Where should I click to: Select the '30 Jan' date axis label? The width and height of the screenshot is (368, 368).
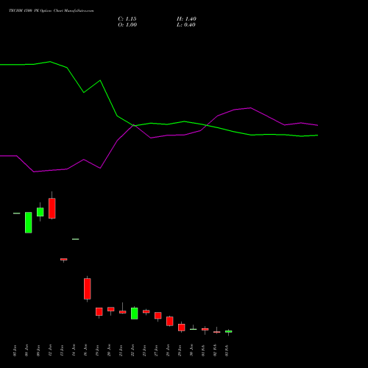pyautogui.click(x=191, y=350)
